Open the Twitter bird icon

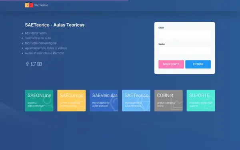33,64
